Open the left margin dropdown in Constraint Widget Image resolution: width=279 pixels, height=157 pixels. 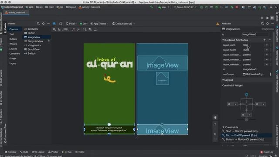click(235, 104)
